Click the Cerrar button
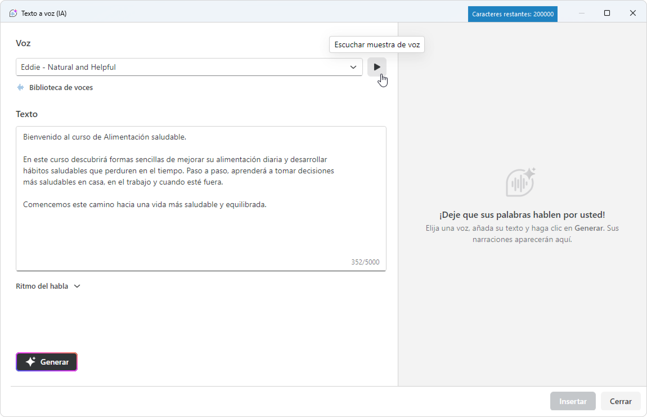Image resolution: width=647 pixels, height=417 pixels. (621, 401)
